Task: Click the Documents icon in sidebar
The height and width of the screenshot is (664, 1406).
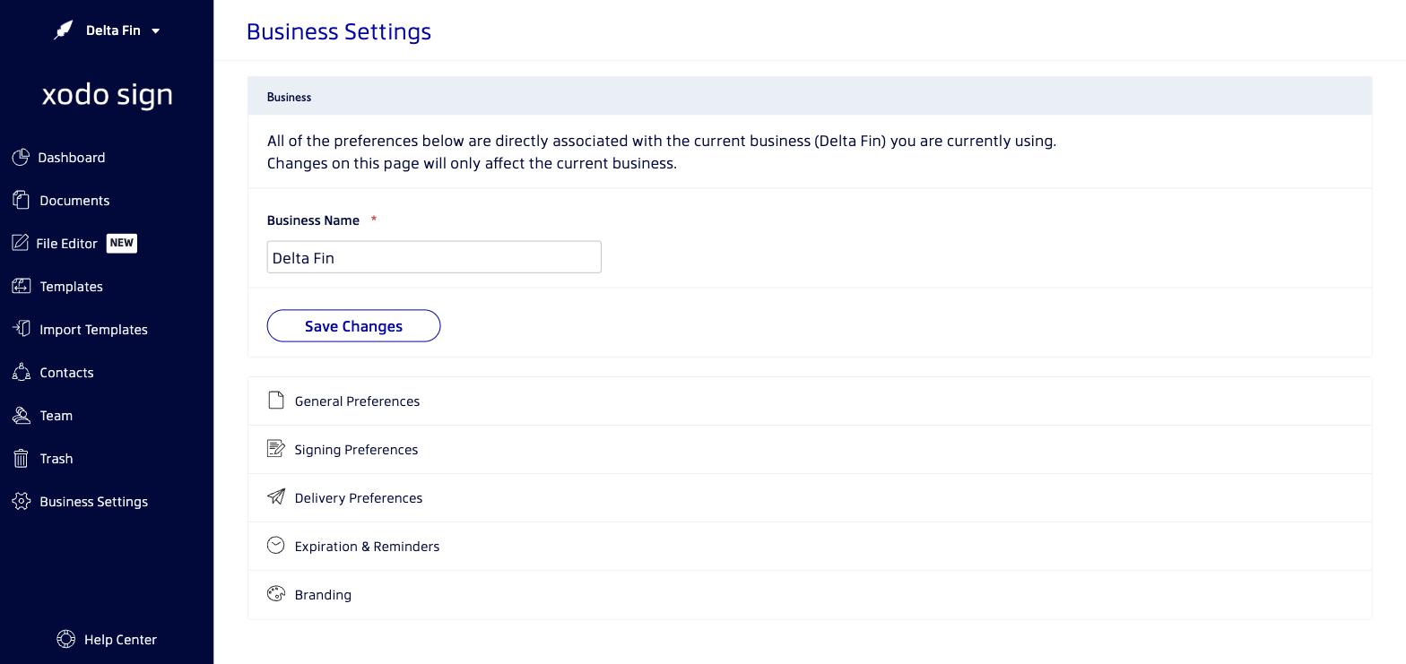Action: pos(22,200)
